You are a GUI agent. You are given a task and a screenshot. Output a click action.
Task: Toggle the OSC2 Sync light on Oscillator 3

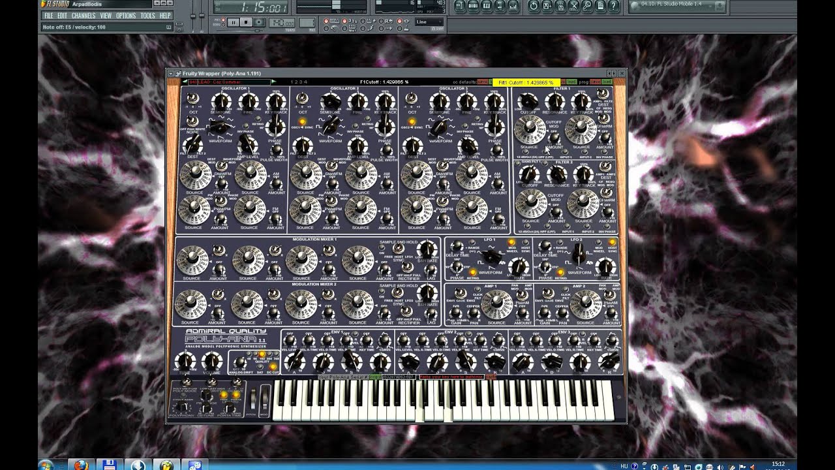tap(412, 122)
